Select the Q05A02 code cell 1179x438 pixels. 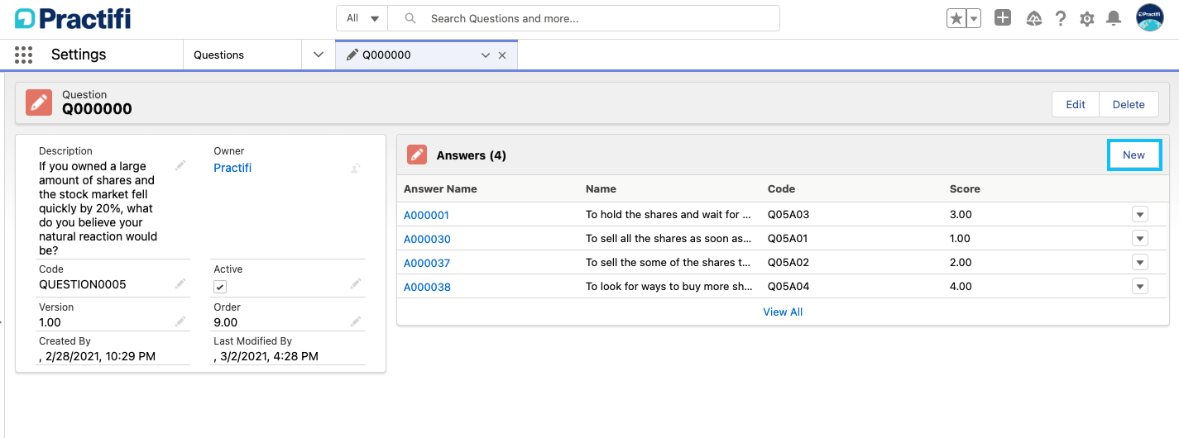click(x=788, y=263)
